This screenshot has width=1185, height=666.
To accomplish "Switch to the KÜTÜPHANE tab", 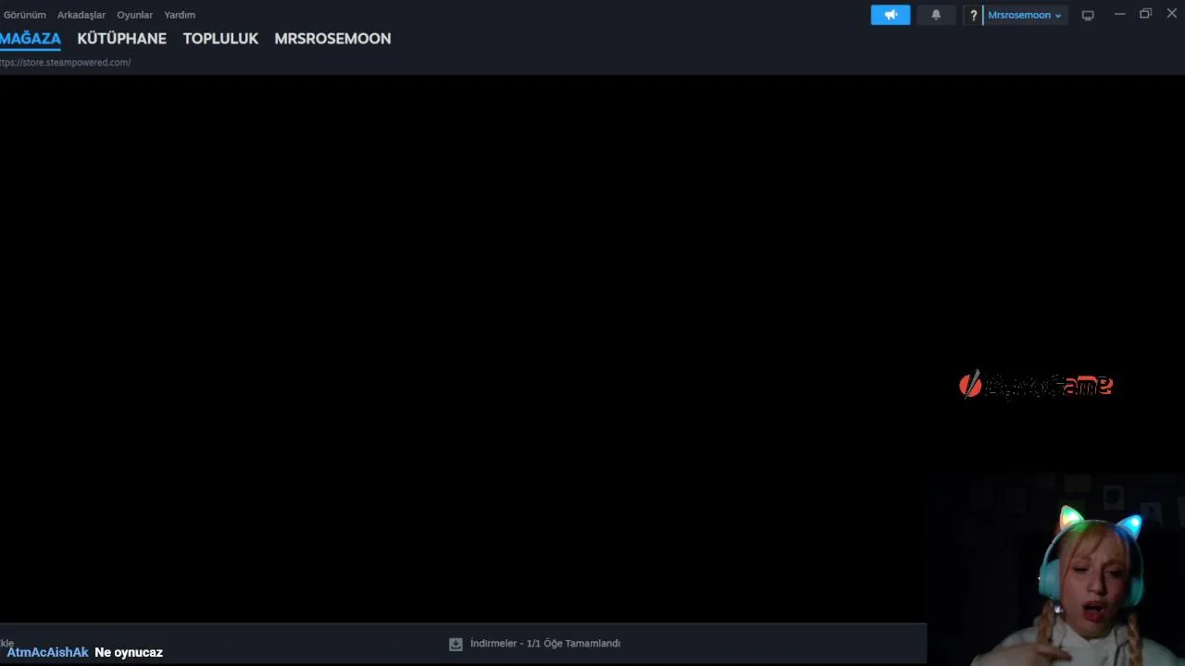I will pos(122,39).
